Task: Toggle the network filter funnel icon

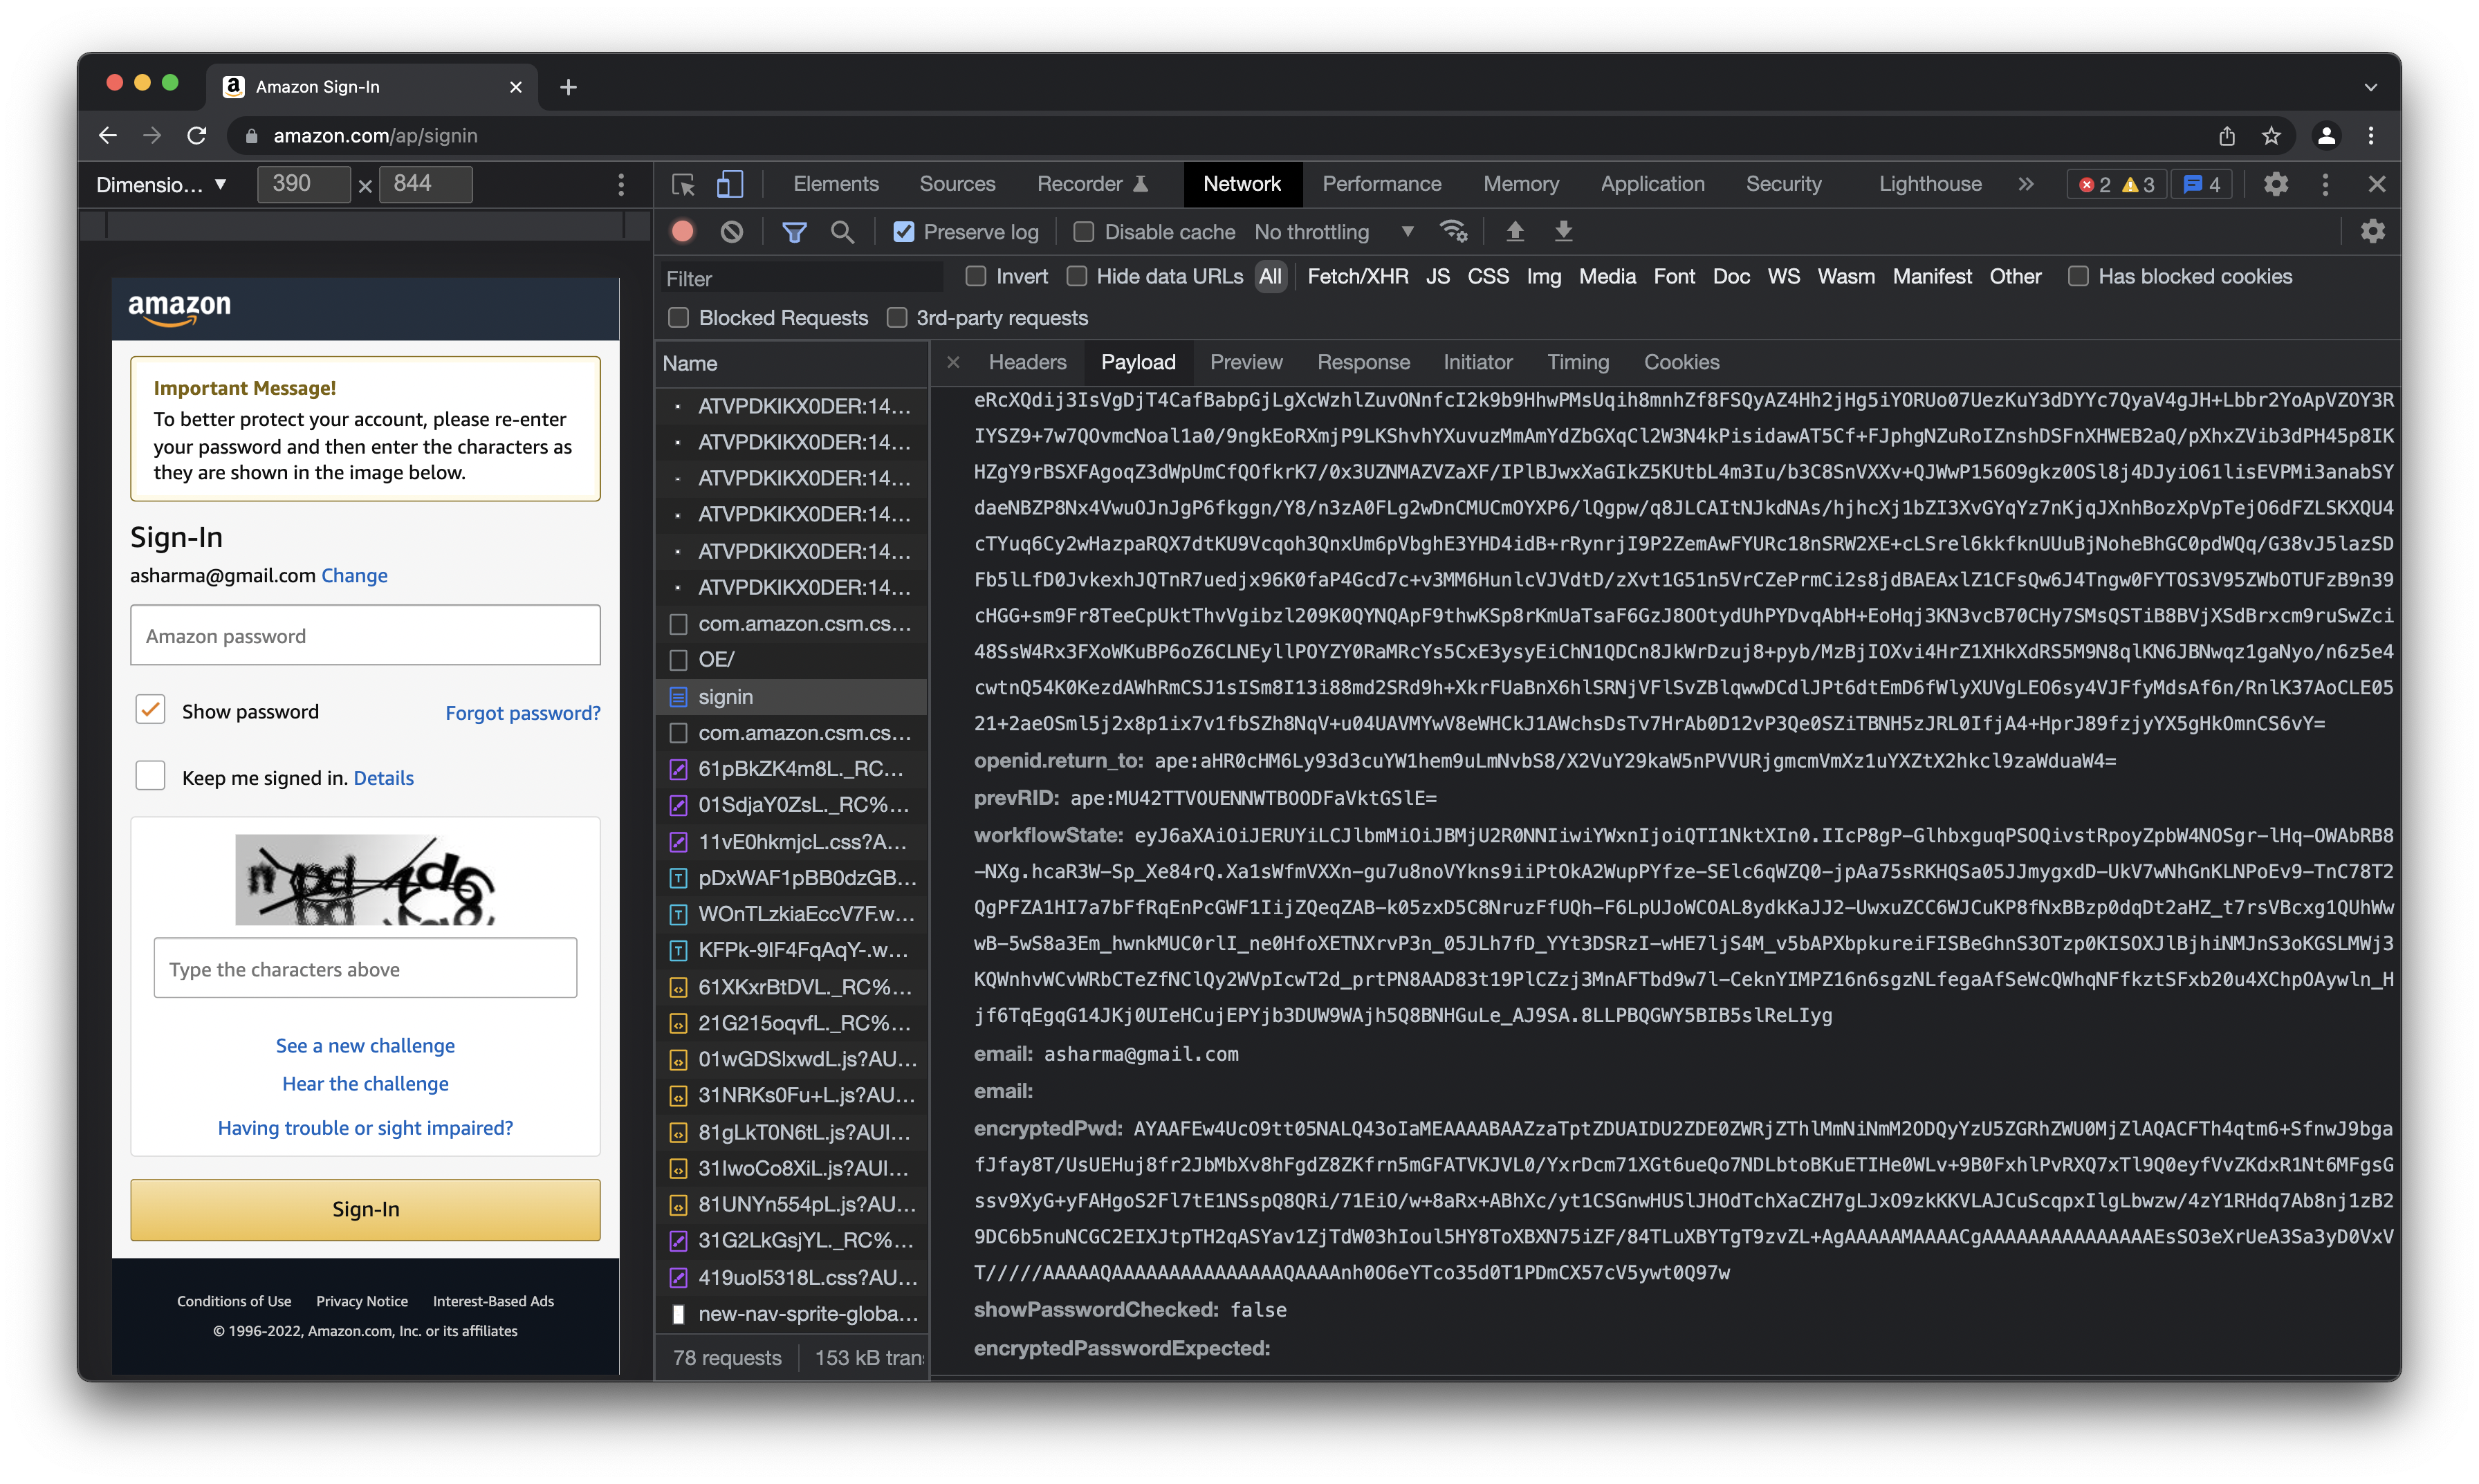Action: point(794,232)
